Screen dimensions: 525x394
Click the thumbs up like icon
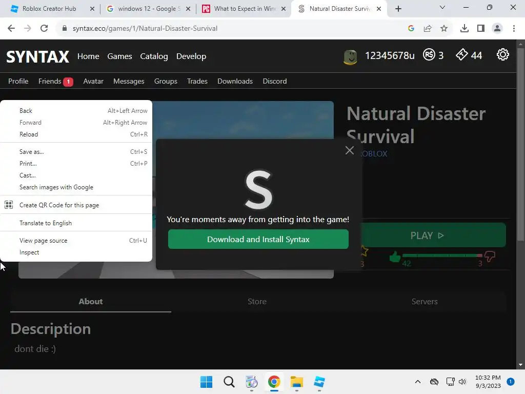pyautogui.click(x=395, y=257)
